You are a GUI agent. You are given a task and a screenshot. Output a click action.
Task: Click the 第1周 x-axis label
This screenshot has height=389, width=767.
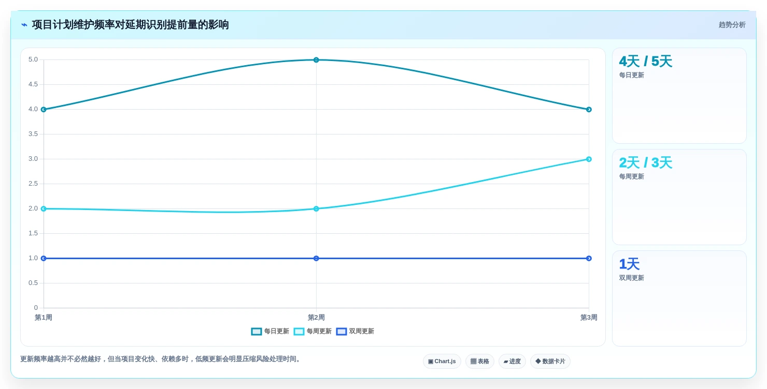44,318
